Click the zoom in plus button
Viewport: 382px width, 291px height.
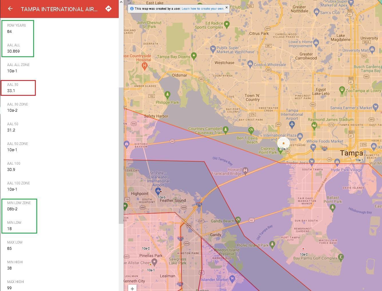pos(132,288)
